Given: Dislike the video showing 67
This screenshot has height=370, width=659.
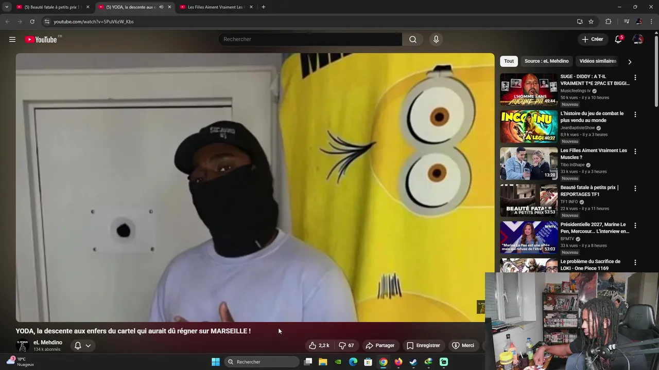Looking at the screenshot, I should pos(346,345).
